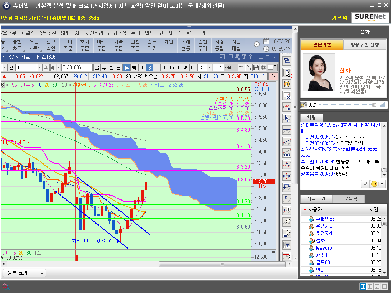Open the emoticon smiley picker
Image resolution: width=391 pixels, height=293 pixels.
pyautogui.click(x=374, y=184)
